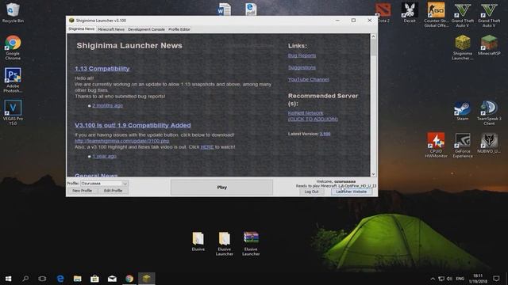Select the Elusive Launcher WinRAR archive icon
Viewport: 508px width, 285px height.
pos(251,243)
